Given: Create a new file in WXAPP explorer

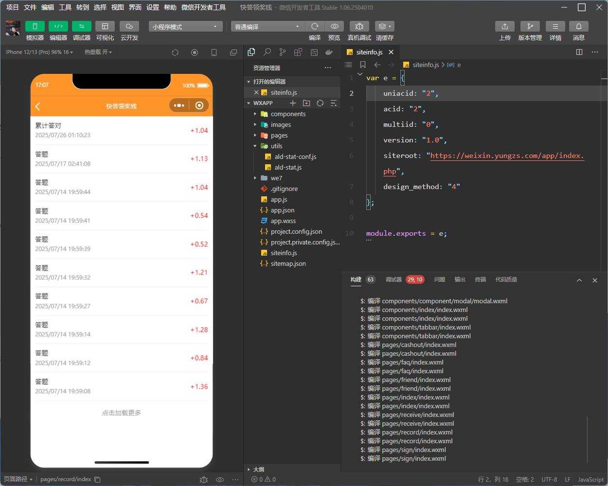Looking at the screenshot, I should 293,103.
